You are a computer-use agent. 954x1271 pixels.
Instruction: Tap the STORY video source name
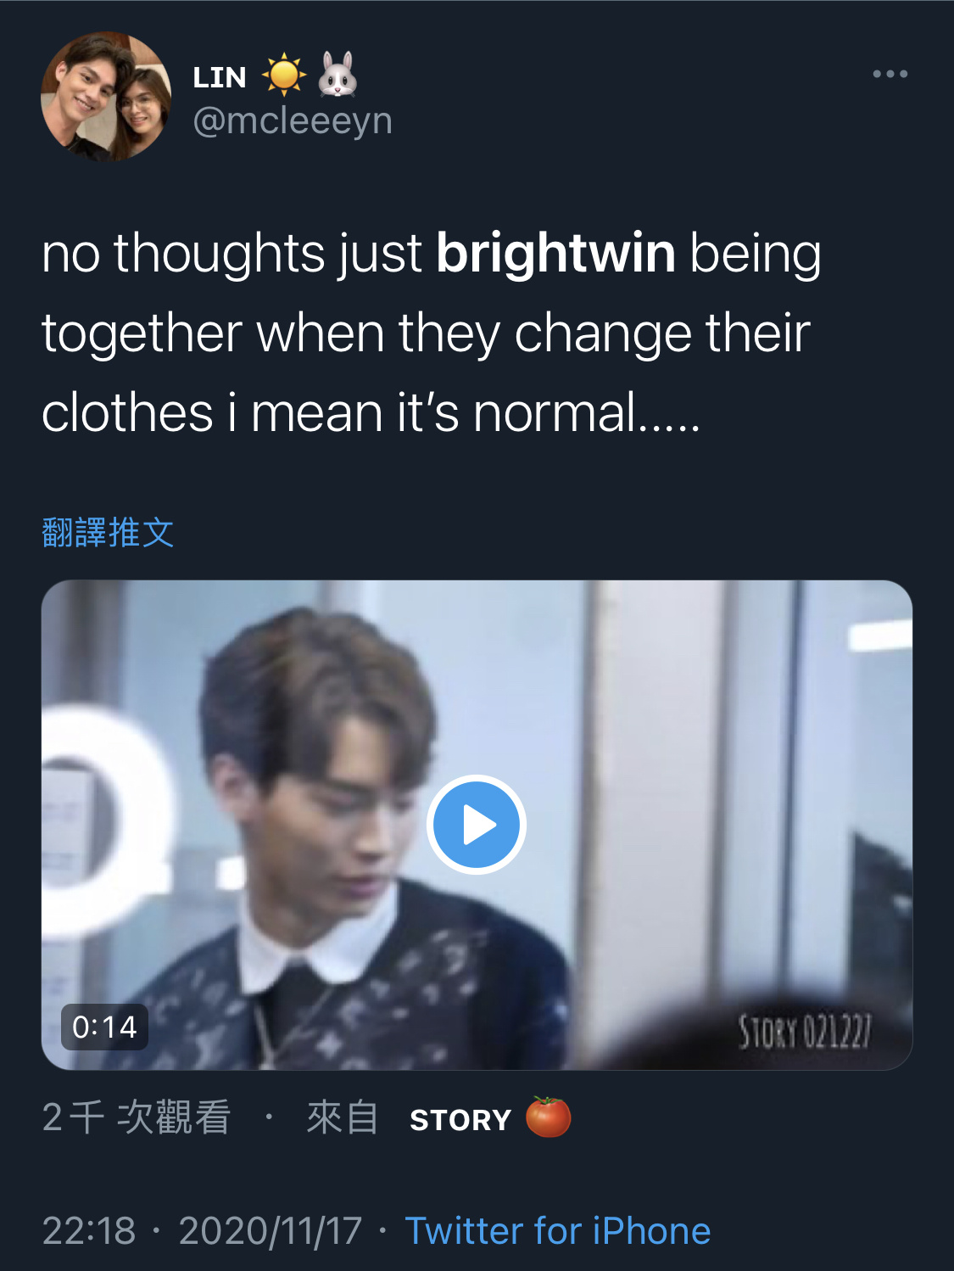click(x=460, y=1120)
